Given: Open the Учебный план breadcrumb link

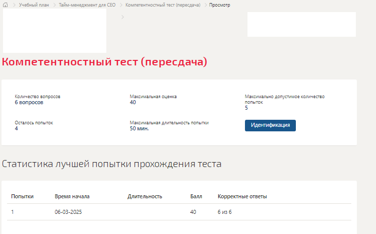Looking at the screenshot, I should 34,5.
